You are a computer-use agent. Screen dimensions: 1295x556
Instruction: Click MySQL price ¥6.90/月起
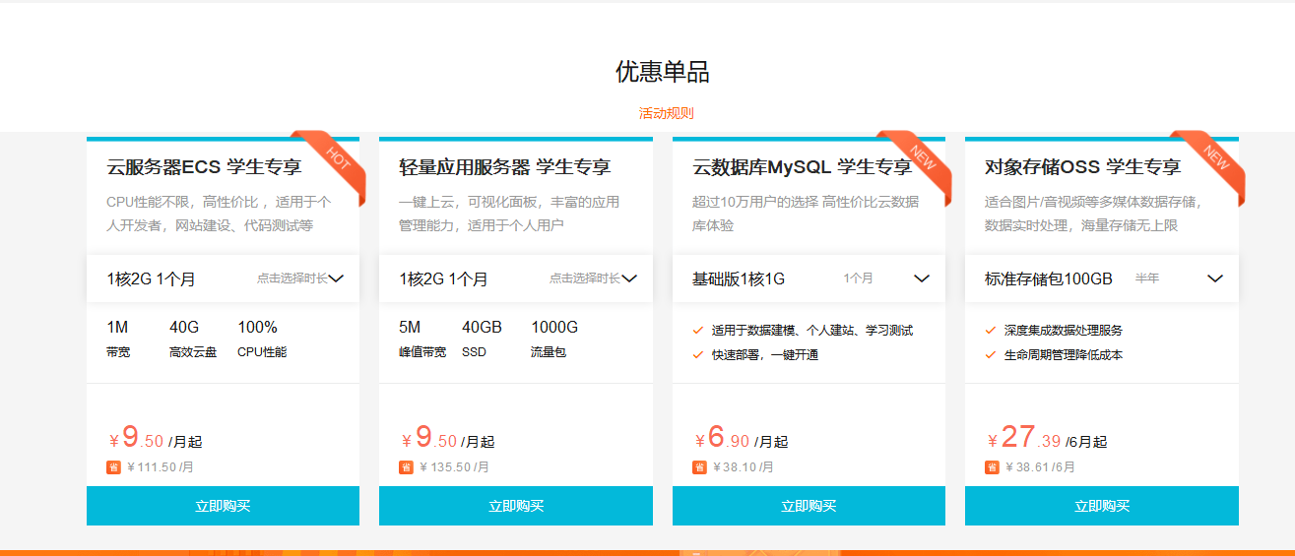741,438
